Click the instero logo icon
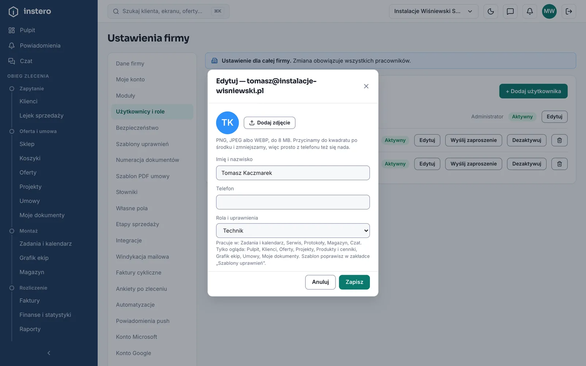The height and width of the screenshot is (366, 586). 13,12
